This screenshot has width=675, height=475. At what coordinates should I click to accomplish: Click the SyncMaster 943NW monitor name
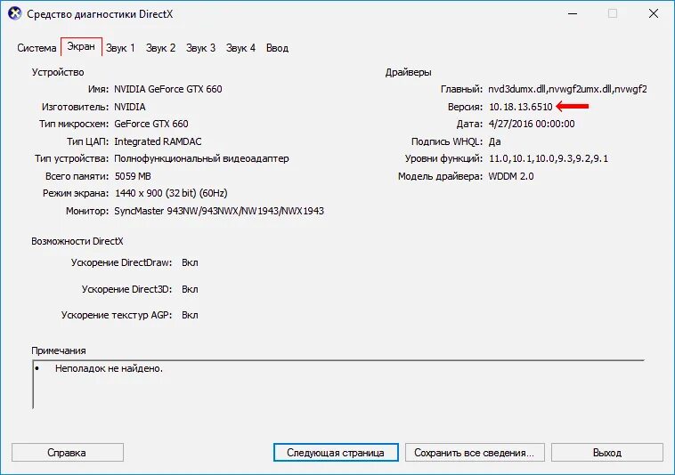pos(219,211)
